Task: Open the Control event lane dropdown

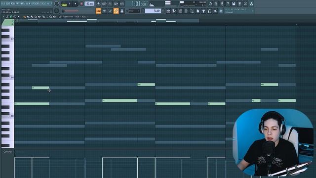Action: click(8, 152)
